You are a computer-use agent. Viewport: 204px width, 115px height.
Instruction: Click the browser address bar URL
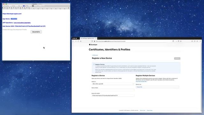coord(111,41)
